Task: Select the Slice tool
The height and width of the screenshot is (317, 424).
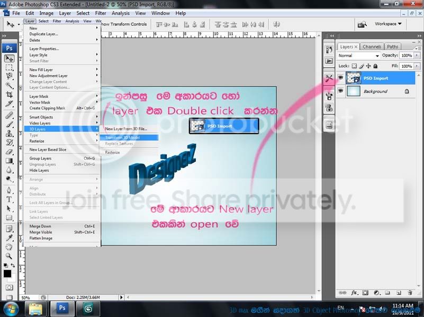Action: click(9, 104)
